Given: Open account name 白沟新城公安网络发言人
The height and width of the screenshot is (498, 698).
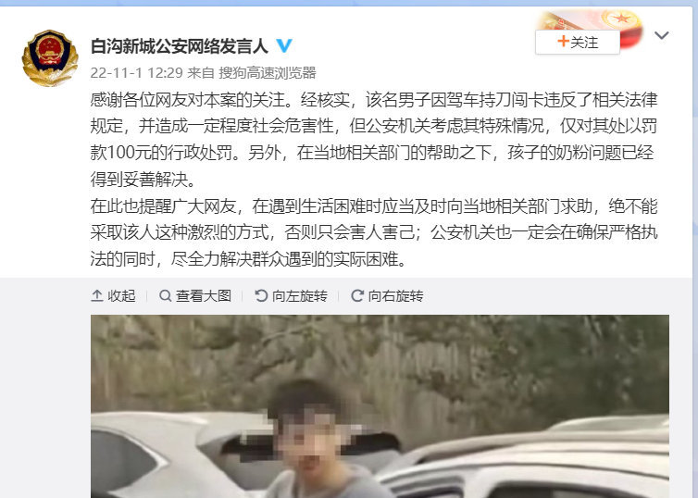Looking at the screenshot, I should click(x=180, y=46).
